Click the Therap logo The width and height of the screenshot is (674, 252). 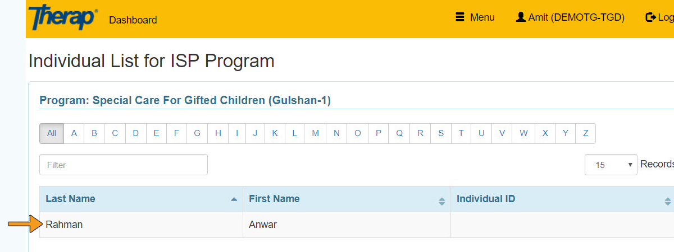point(62,18)
